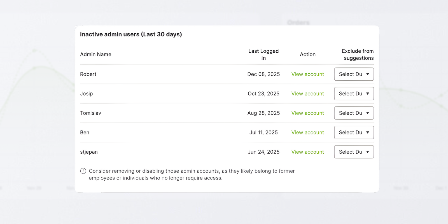This screenshot has width=448, height=224.
Task: Click the Admin Name column header
Action: [96, 54]
